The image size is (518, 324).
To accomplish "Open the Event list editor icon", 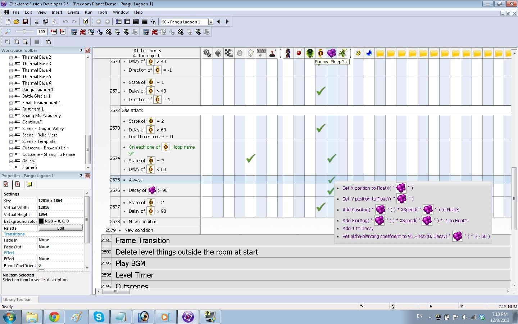I will (x=144, y=22).
